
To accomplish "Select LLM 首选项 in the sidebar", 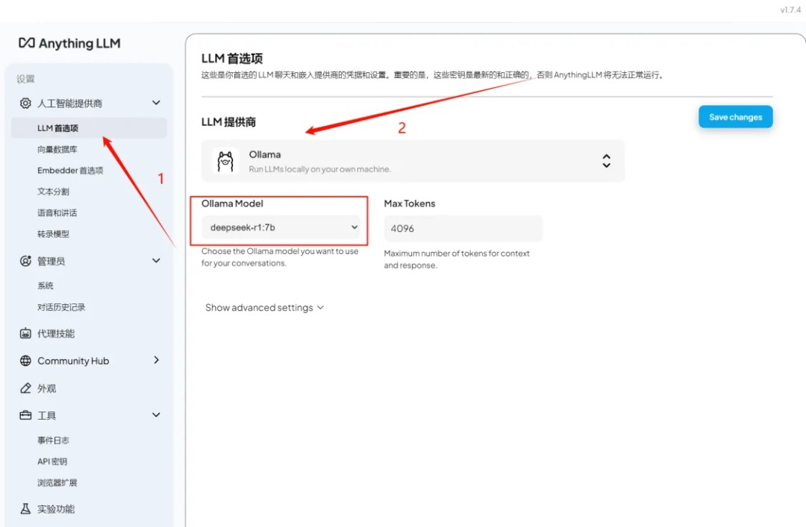I will click(x=89, y=128).
